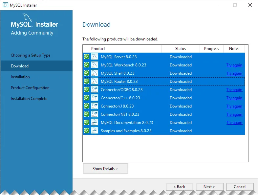258x195 pixels.
Task: Click the green checkmark for MySQL Router 8.0.23
Action: tap(87, 82)
